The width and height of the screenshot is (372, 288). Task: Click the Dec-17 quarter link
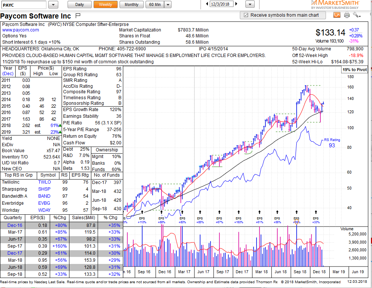(x=15, y=253)
